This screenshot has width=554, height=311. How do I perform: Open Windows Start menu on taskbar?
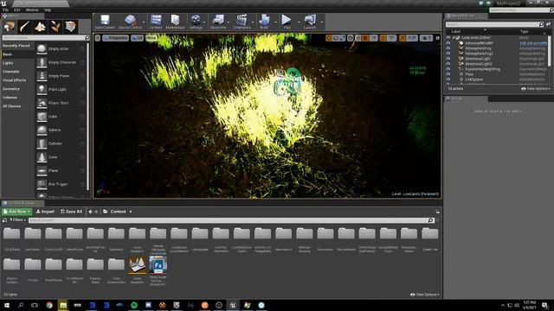[6, 305]
